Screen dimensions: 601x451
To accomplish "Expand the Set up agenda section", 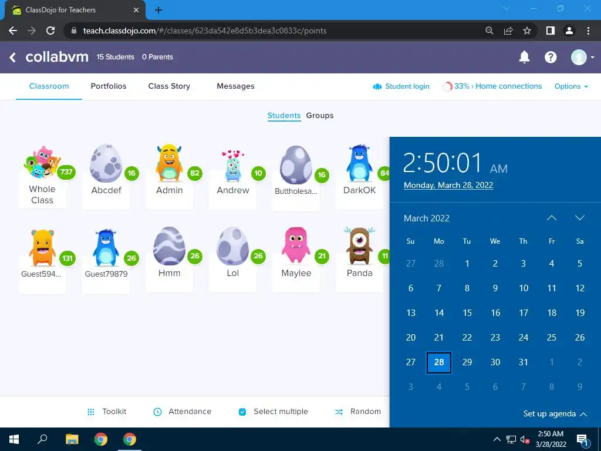I will [x=555, y=414].
